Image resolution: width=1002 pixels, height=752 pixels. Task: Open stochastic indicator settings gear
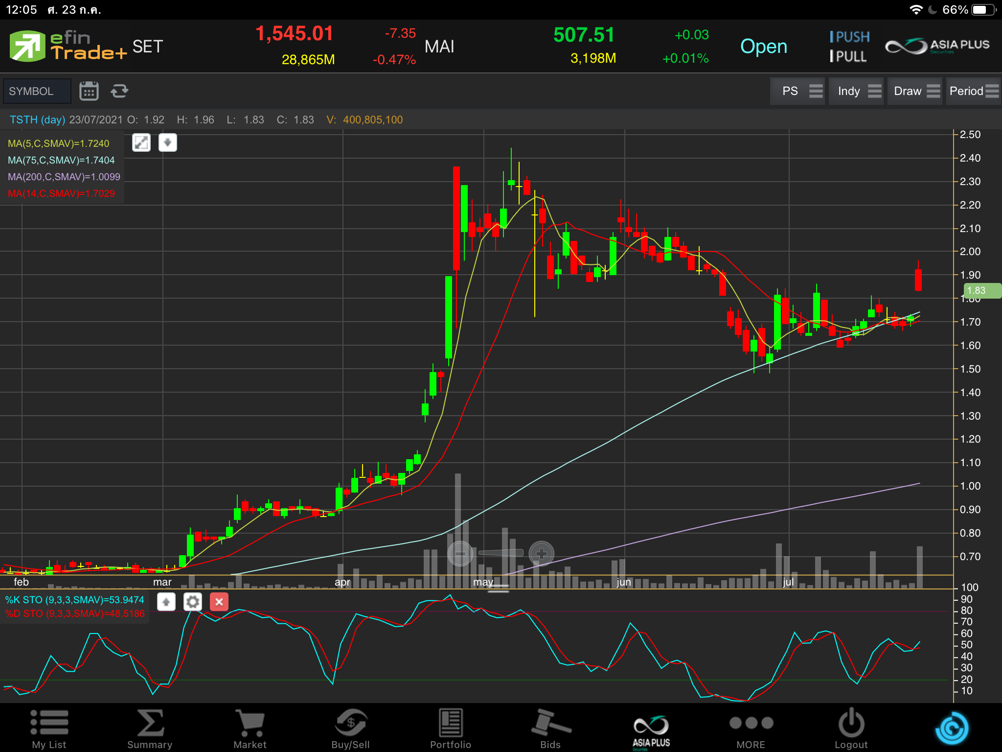coord(193,602)
